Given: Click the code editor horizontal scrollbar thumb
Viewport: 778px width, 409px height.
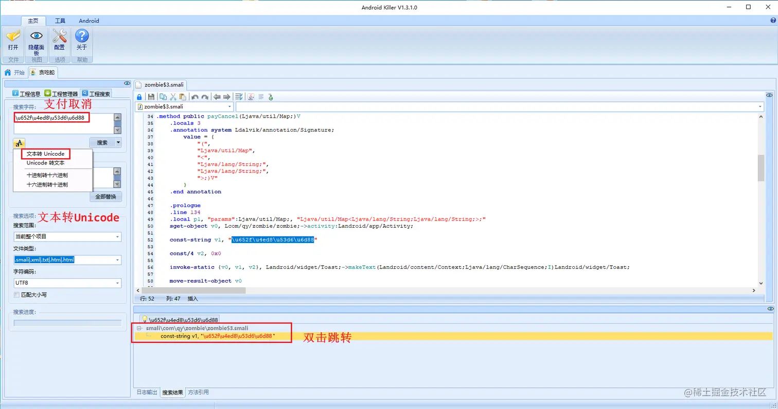Looking at the screenshot, I should (193, 290).
